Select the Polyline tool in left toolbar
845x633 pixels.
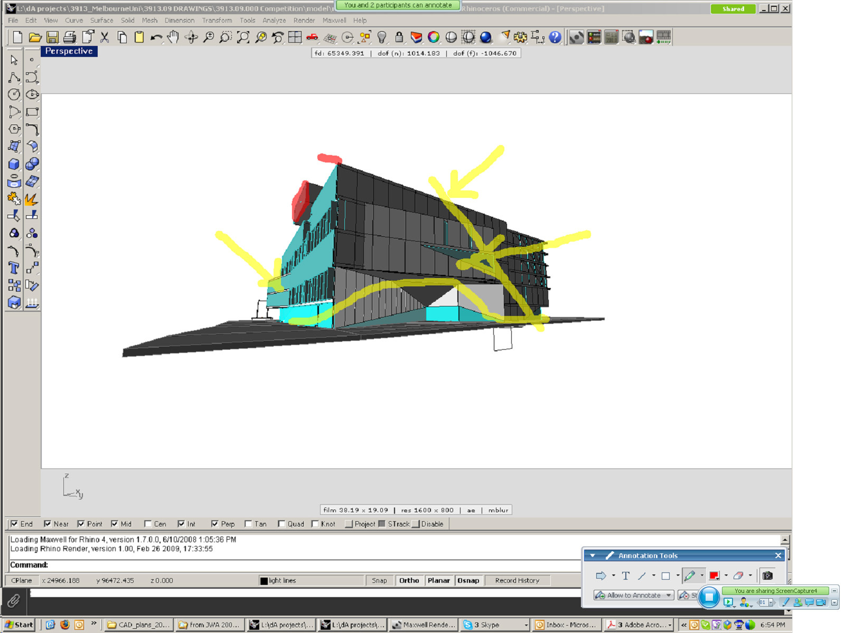click(14, 77)
